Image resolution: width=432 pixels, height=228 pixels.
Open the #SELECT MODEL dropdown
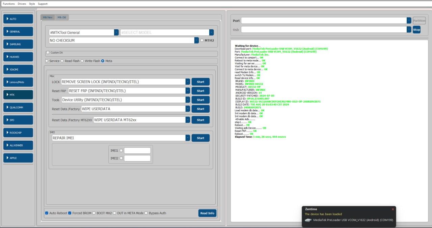(211, 32)
